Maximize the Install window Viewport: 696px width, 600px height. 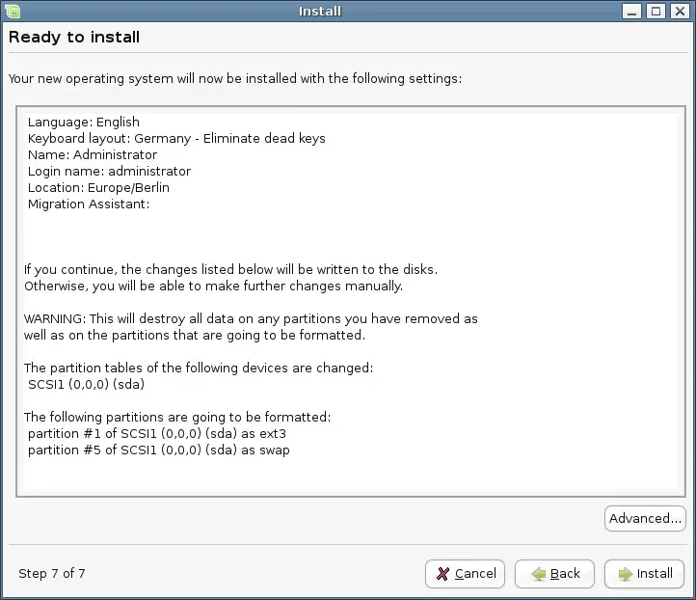[x=656, y=11]
